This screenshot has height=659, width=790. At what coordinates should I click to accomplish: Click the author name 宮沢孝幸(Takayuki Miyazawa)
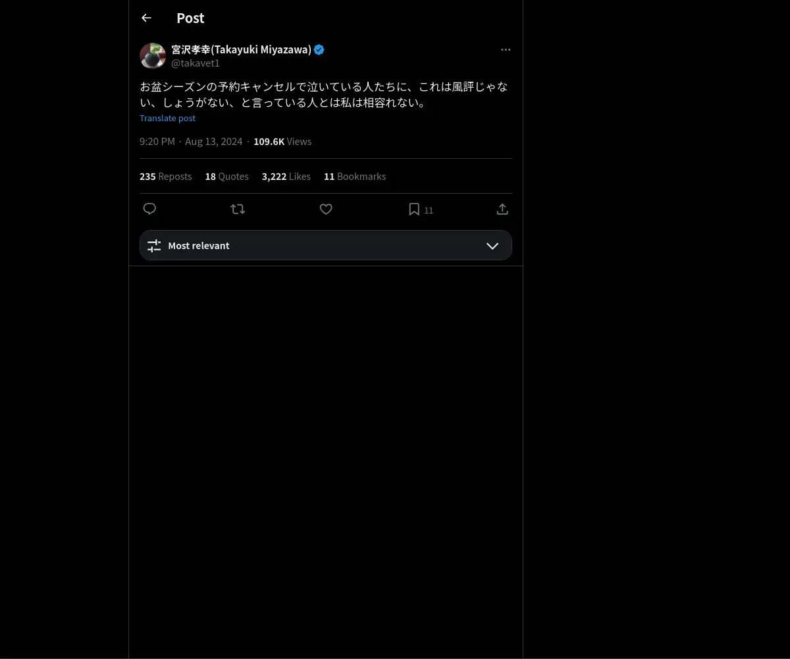[x=242, y=49]
